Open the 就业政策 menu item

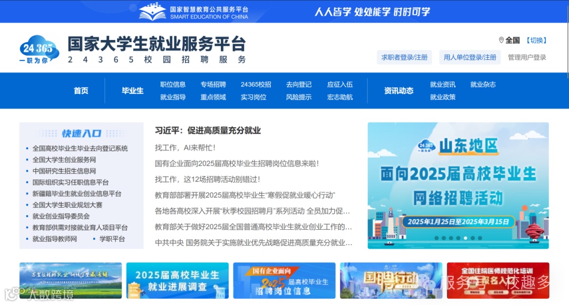pyautogui.click(x=443, y=97)
